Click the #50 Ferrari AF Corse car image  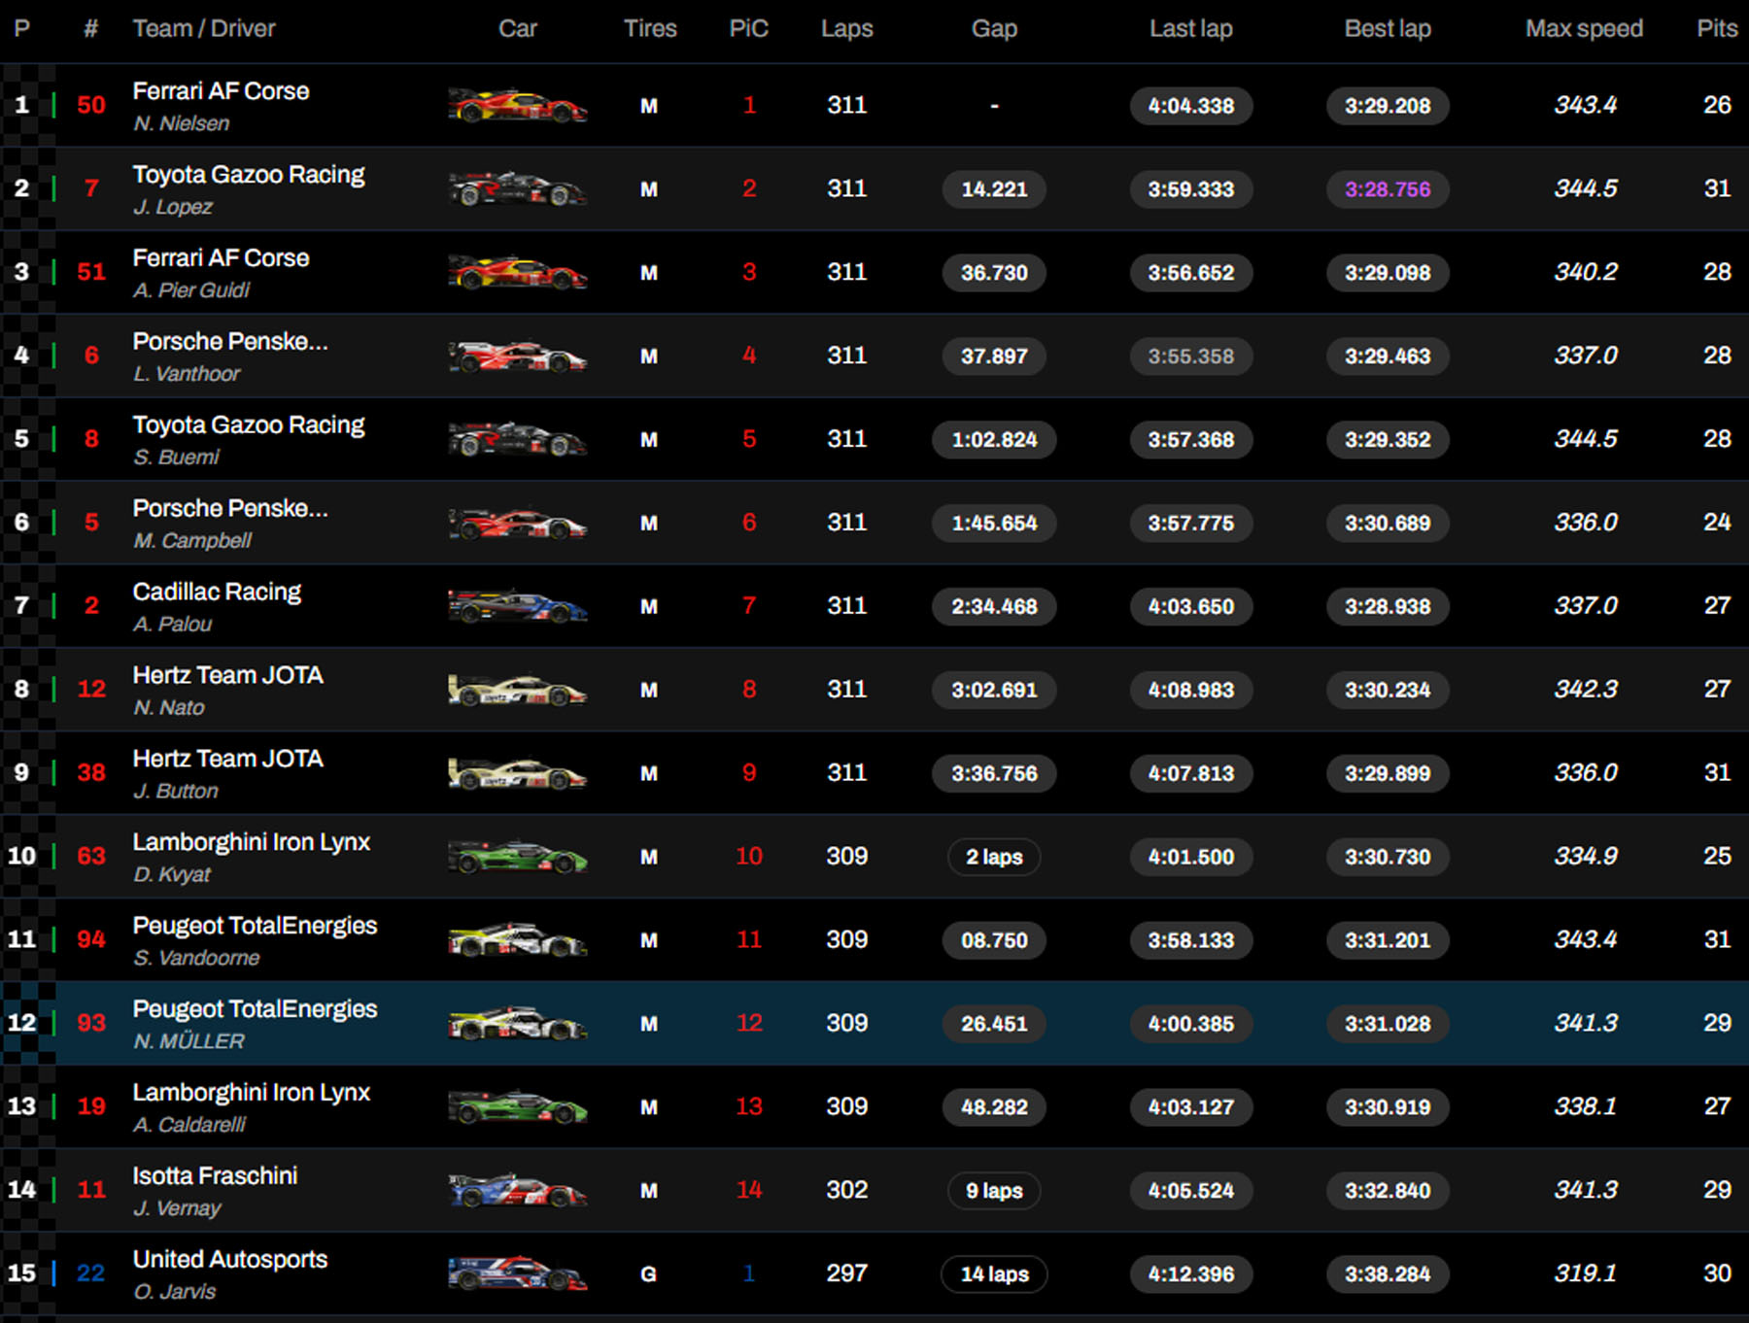click(x=517, y=105)
